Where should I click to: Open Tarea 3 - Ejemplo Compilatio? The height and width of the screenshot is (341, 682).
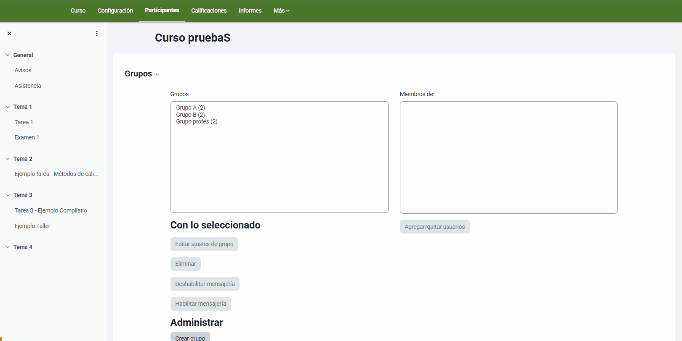tap(51, 210)
